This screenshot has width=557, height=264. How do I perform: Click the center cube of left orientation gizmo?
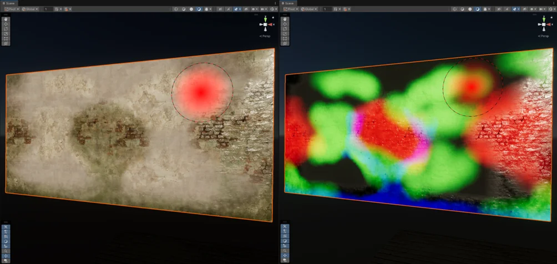(x=265, y=24)
